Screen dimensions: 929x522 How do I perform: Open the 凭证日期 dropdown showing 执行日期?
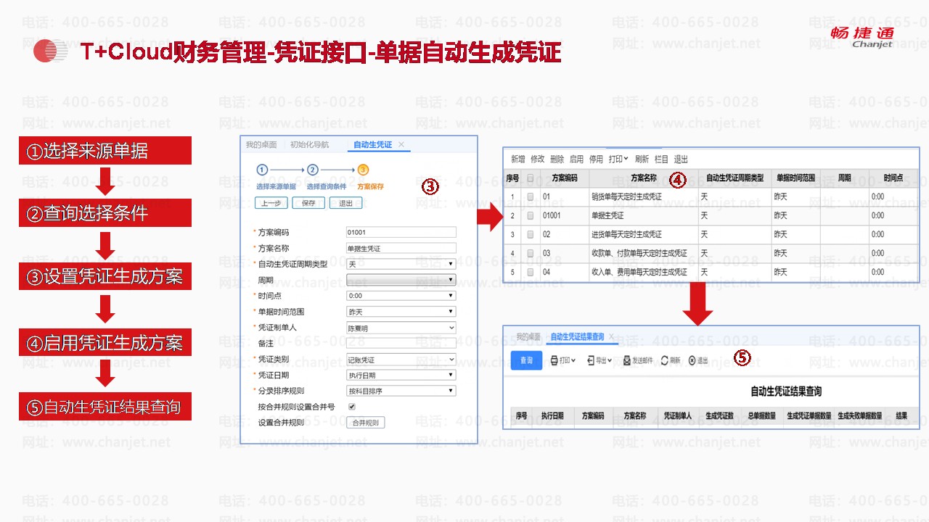[x=401, y=376]
